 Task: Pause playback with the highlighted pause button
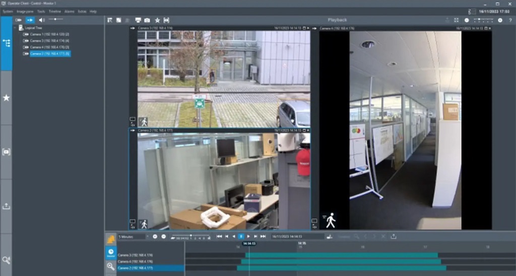tap(241, 236)
